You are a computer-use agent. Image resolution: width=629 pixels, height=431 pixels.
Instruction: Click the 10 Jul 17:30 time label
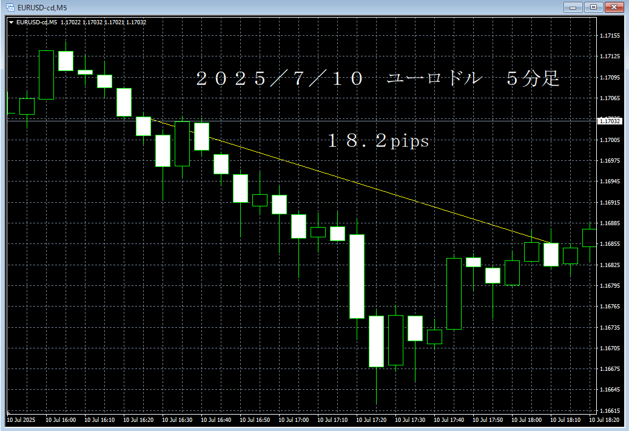coord(410,419)
